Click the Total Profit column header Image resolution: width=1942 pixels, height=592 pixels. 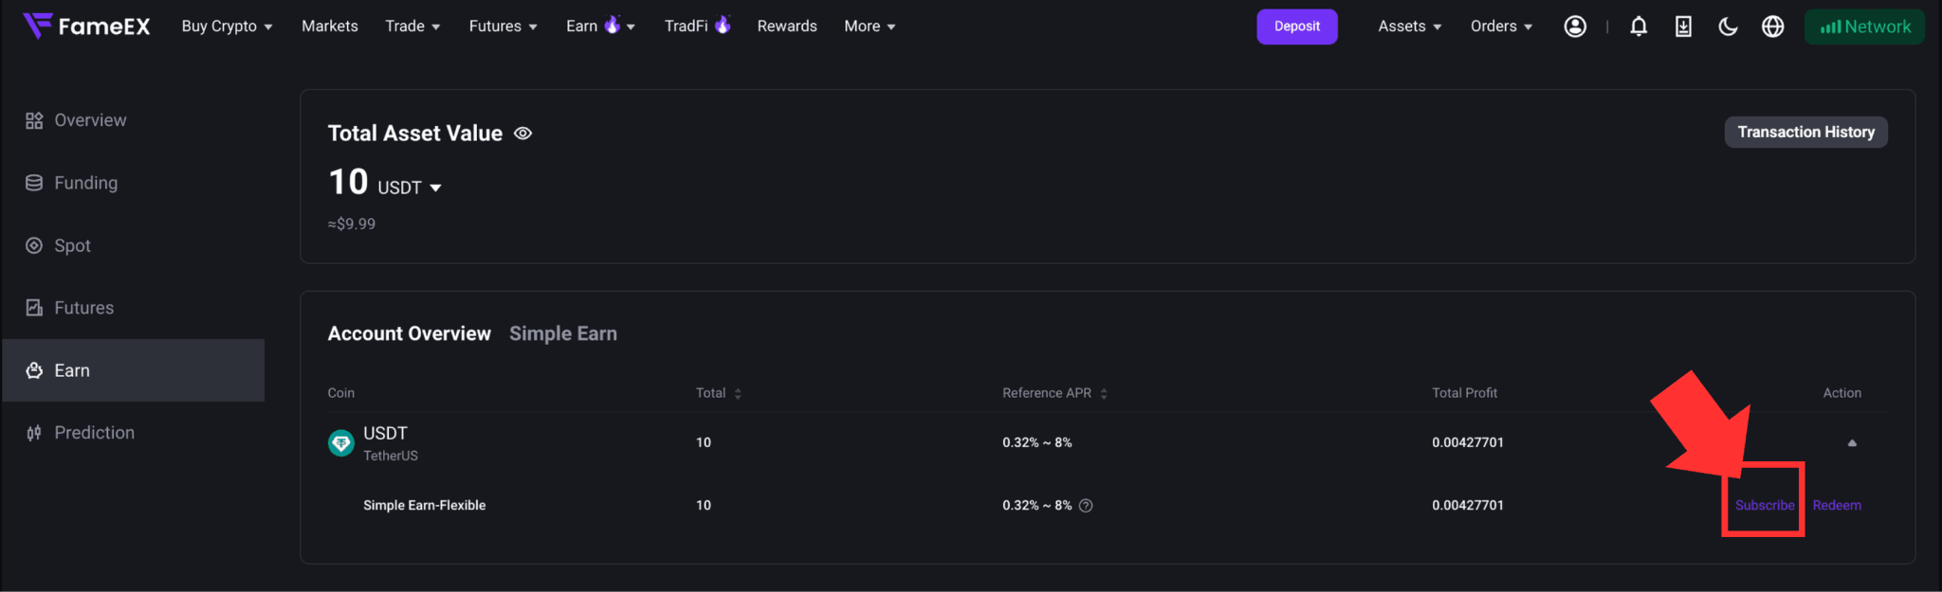(x=1464, y=393)
